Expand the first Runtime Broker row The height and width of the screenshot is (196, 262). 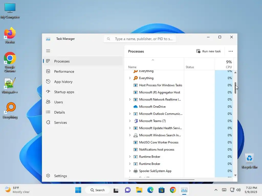tap(130, 157)
